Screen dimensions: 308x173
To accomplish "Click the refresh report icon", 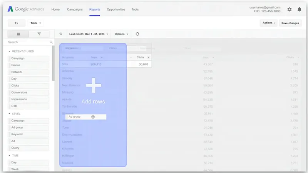I will pyautogui.click(x=137, y=34).
